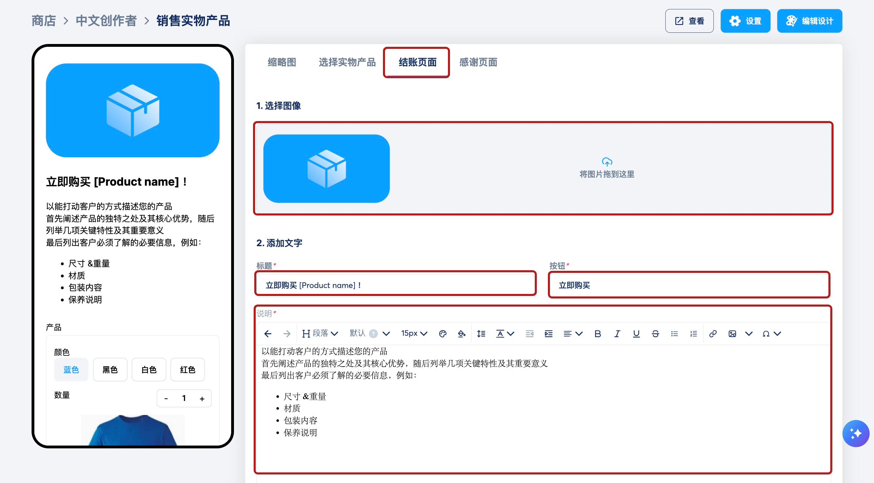Insert a hyperlink with the link icon
Viewport: 874px width, 483px height.
coord(713,334)
